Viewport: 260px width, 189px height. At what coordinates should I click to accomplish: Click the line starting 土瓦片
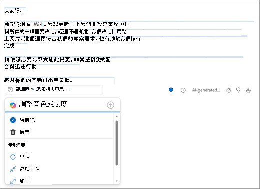[x=72, y=39]
